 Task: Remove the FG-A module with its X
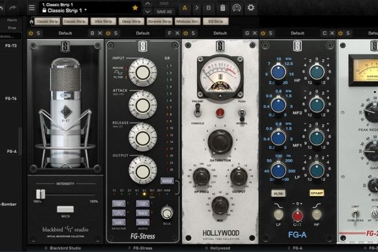332,33
